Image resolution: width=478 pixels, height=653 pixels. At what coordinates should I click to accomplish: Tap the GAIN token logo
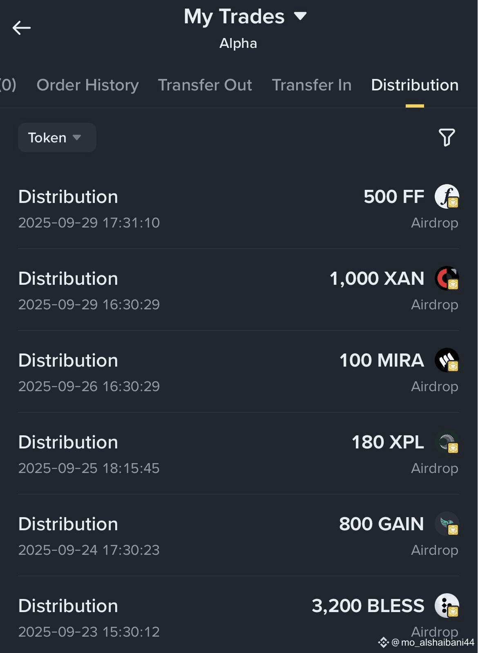(x=447, y=524)
